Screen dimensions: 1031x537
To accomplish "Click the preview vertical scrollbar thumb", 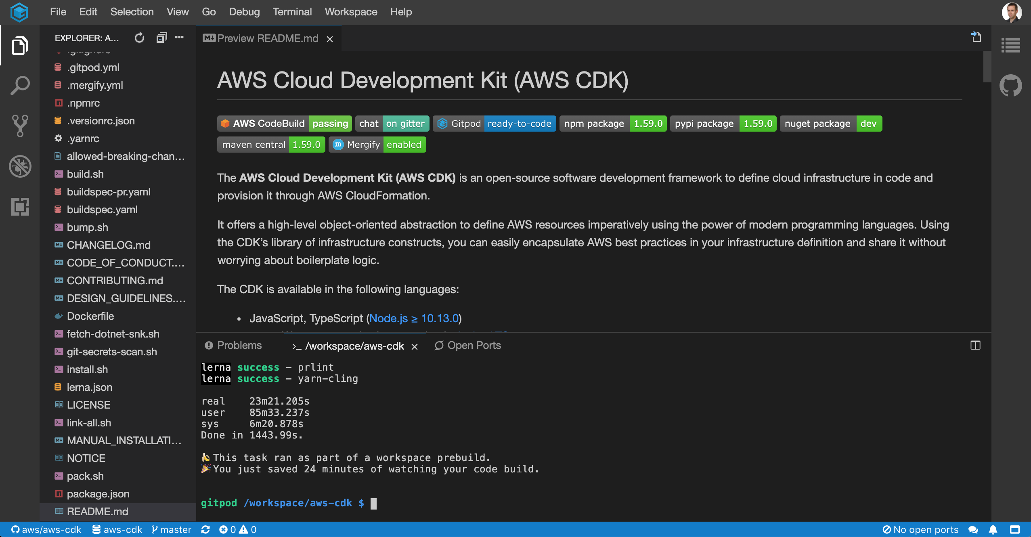I will (x=987, y=67).
